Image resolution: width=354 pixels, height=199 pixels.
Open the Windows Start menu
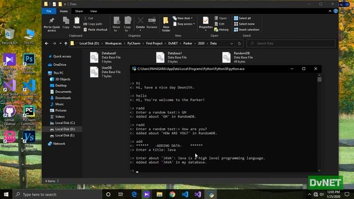point(6,194)
